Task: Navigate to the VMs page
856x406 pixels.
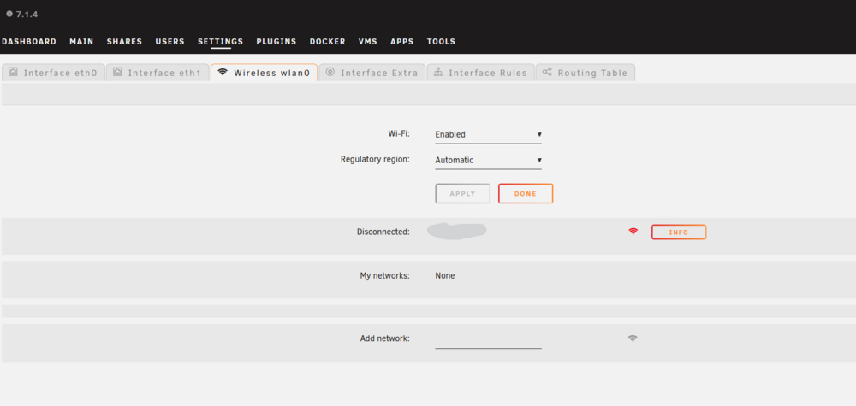Action: point(367,41)
